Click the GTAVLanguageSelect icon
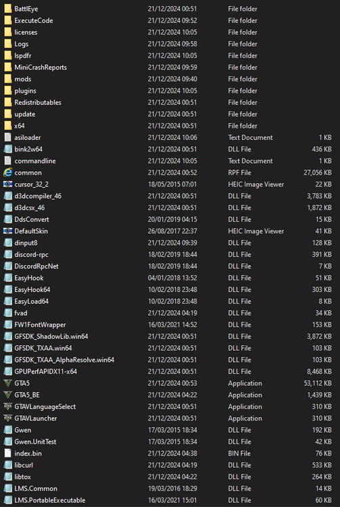The image size is (340, 507). (x=7, y=406)
